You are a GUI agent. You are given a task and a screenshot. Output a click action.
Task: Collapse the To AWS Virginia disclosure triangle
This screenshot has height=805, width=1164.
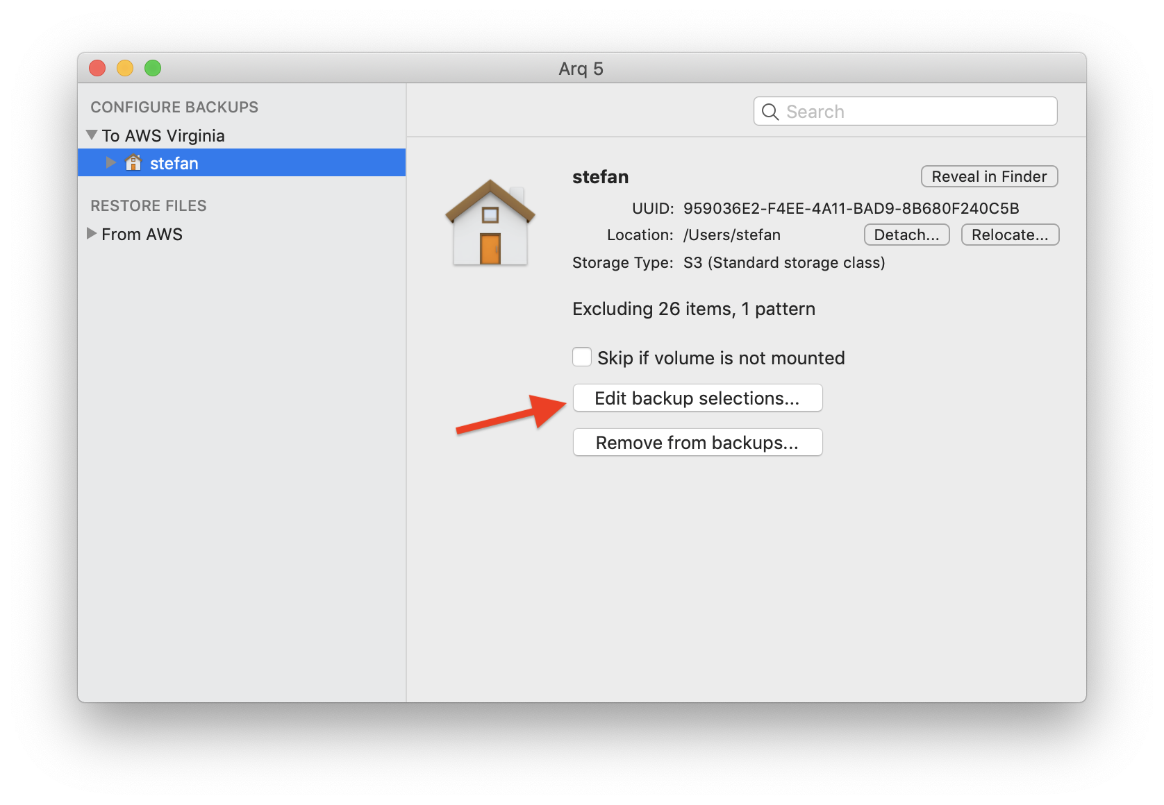(92, 135)
